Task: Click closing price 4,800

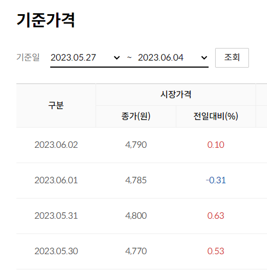Action: pyautogui.click(x=136, y=216)
